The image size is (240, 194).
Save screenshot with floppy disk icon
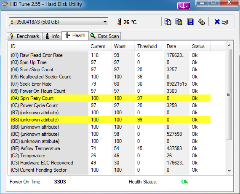pos(190,22)
